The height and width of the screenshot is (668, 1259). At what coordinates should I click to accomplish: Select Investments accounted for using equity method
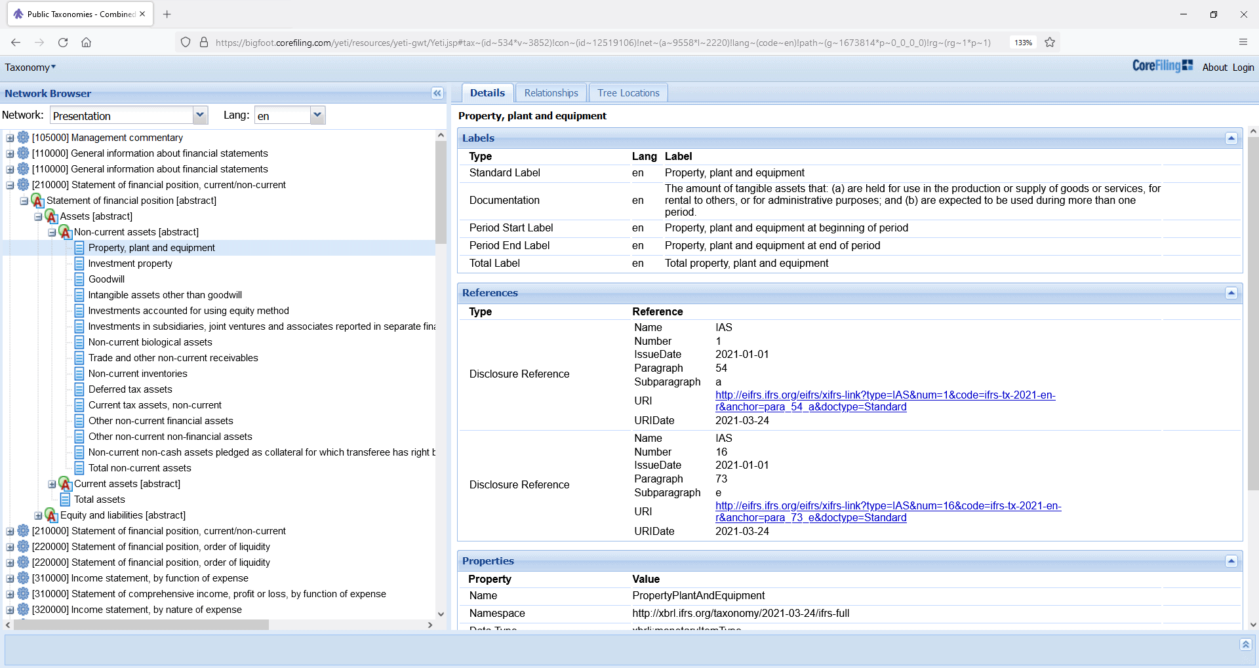click(x=188, y=311)
